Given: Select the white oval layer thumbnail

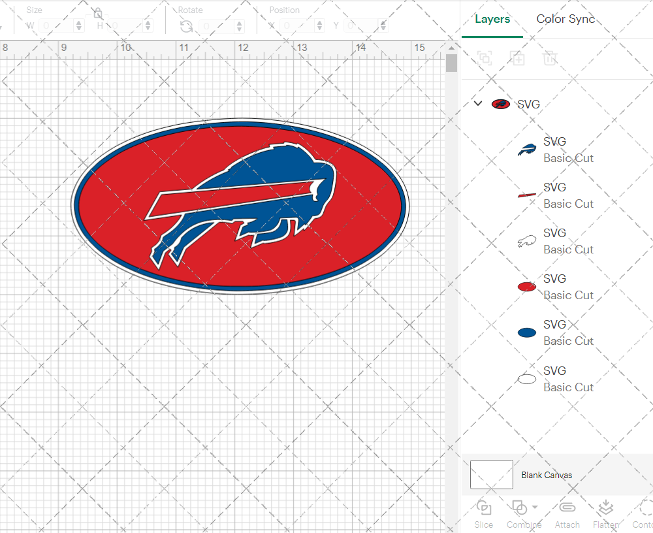Looking at the screenshot, I should tap(527, 379).
